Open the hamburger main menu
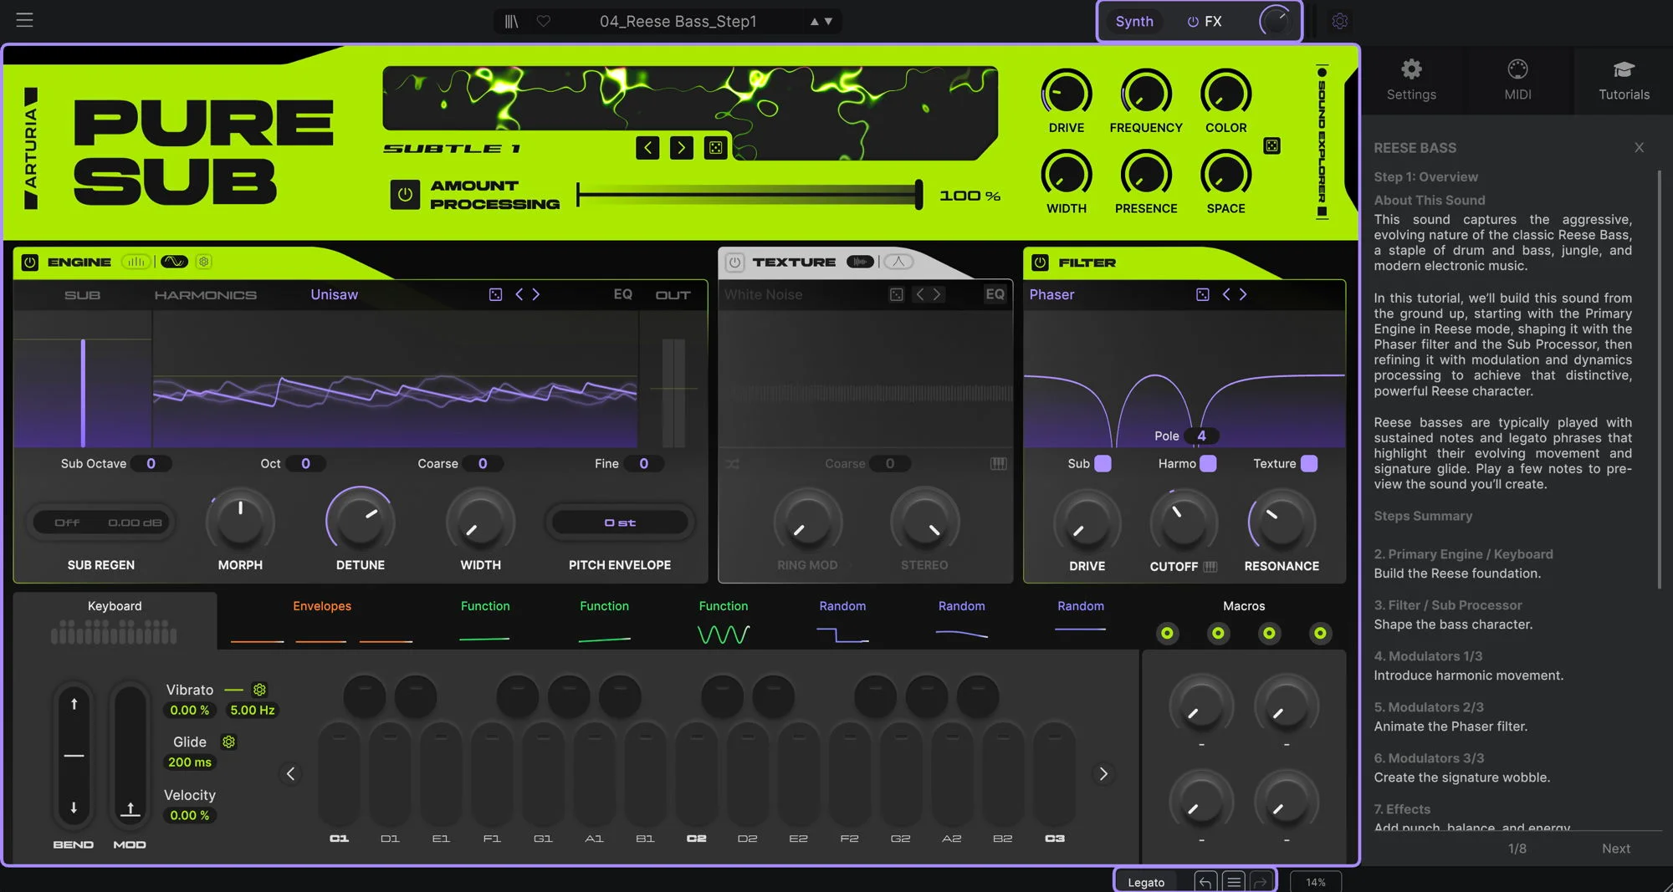Viewport: 1673px width, 892px height. pos(24,19)
